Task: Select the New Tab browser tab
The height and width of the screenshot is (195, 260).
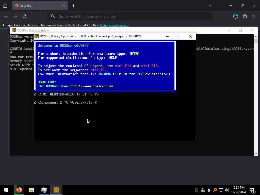Action: [40, 6]
